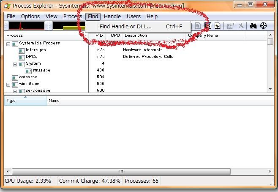The height and width of the screenshot is (192, 278).
Task: Click the services.exe process icon
Action: 22,91
